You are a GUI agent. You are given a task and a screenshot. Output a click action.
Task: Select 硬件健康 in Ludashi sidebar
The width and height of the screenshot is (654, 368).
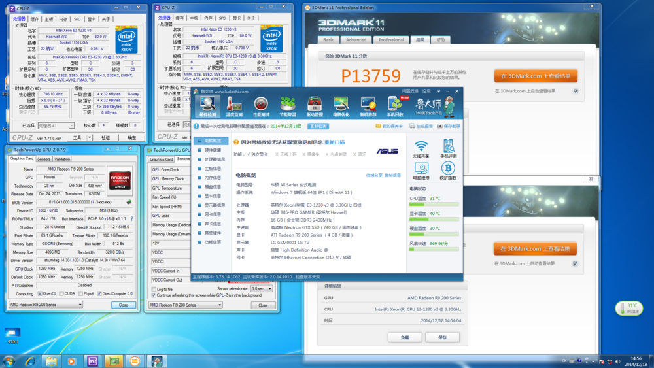(x=211, y=150)
